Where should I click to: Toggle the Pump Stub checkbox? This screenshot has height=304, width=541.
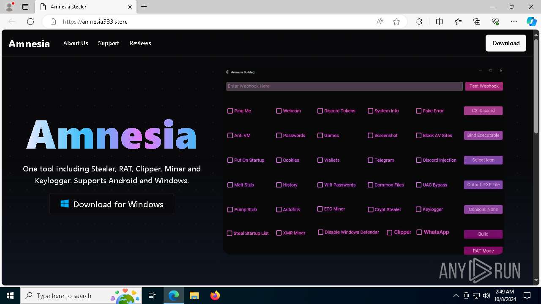[230, 209]
